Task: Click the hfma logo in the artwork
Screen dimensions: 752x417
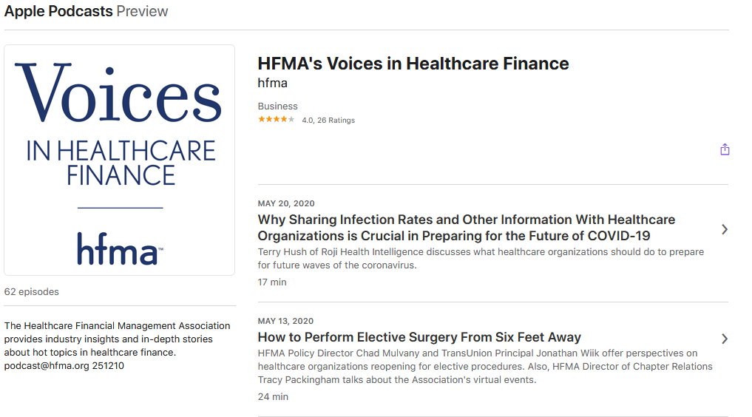Action: (120, 248)
